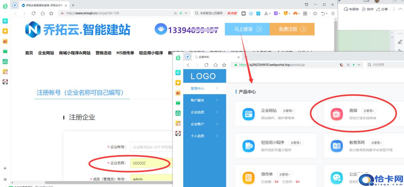Click the 企业名称 input field showing CCCCCC
404x187 pixels.
(150, 163)
